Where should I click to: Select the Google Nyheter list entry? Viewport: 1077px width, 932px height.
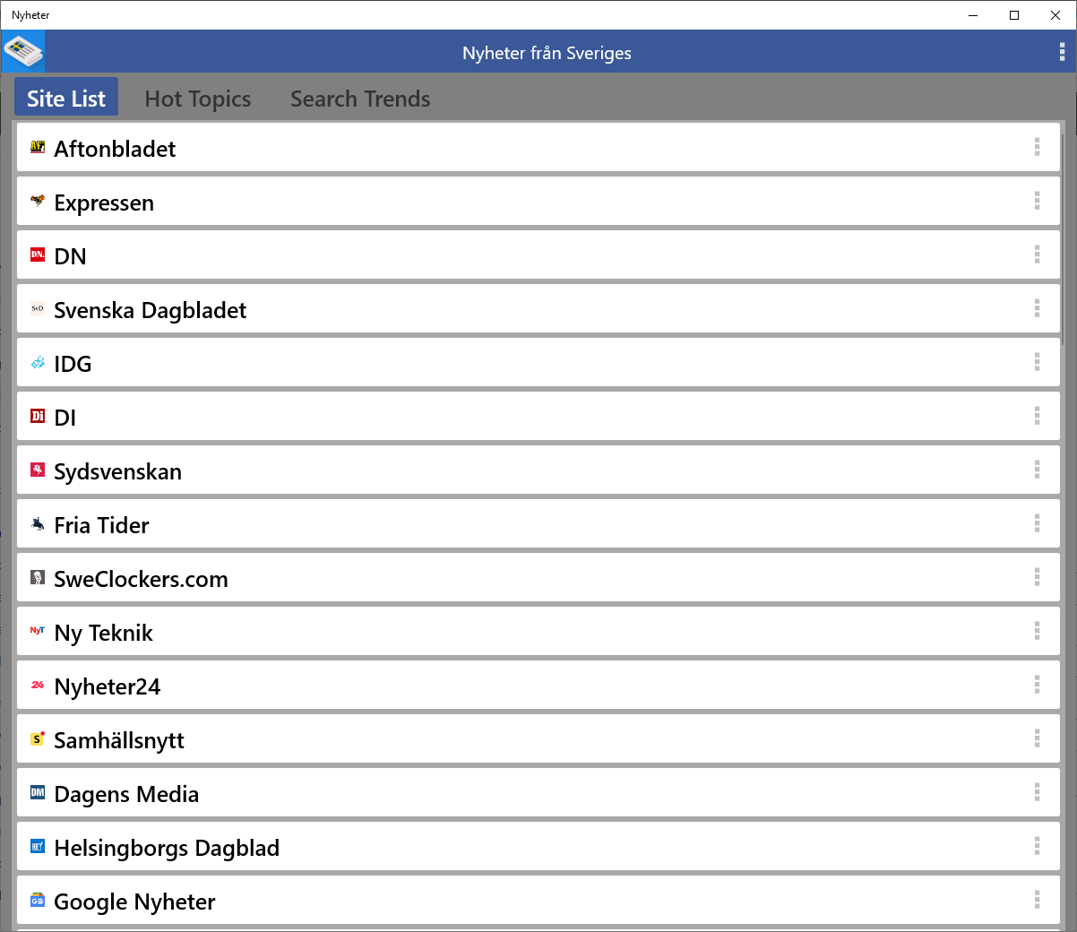coord(538,900)
